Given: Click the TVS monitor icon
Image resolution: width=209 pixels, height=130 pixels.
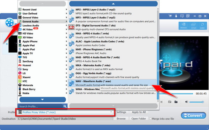Looking at the screenshot, I should click(x=20, y=57).
